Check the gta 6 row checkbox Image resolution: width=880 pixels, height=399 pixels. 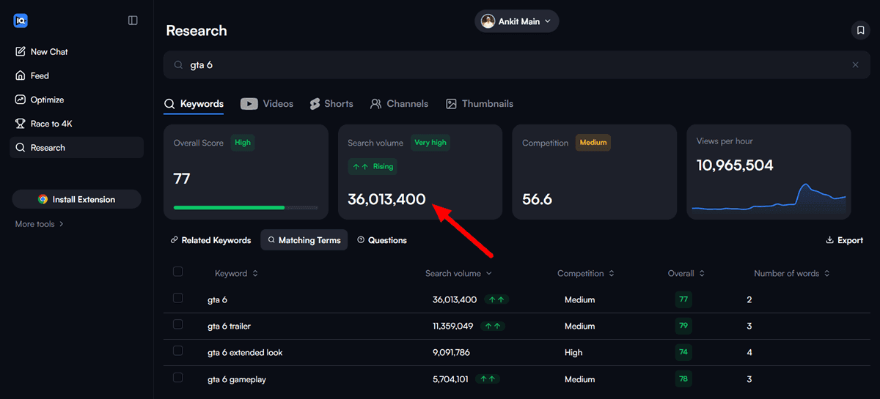click(x=177, y=298)
